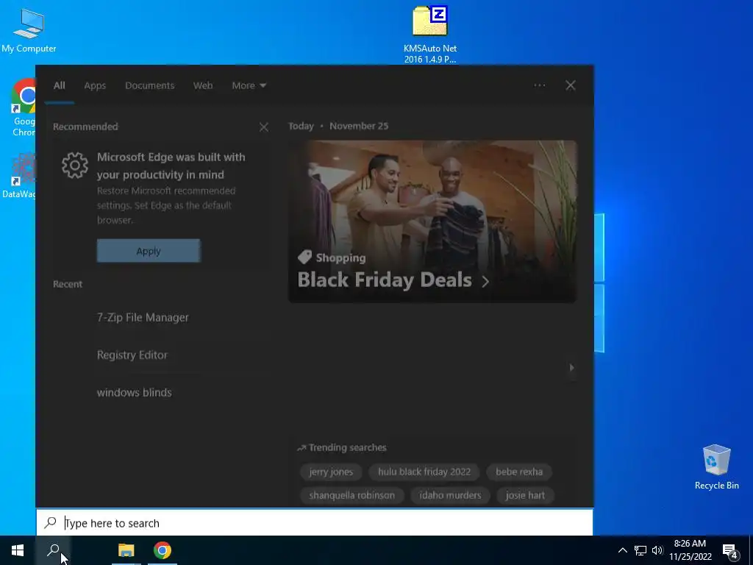
Task: Switch to the All search tab
Action: click(59, 85)
